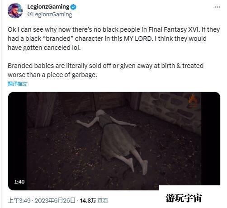The image size is (227, 208).
Task: Click the flame logo in the video corner
Action: point(192,101)
